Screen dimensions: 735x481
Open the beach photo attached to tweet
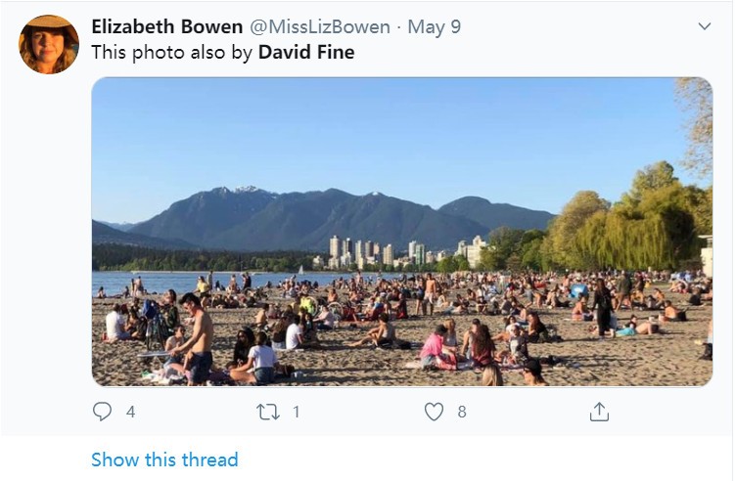click(402, 232)
